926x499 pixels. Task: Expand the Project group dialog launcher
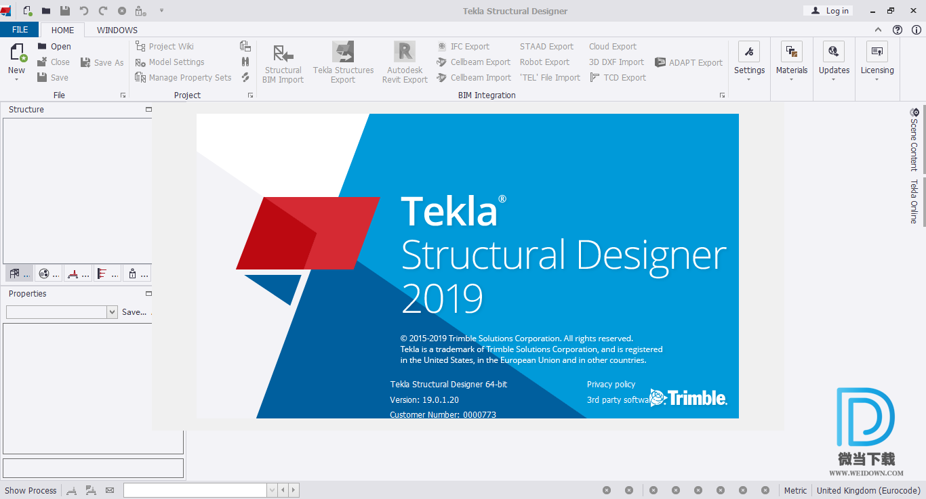[250, 95]
